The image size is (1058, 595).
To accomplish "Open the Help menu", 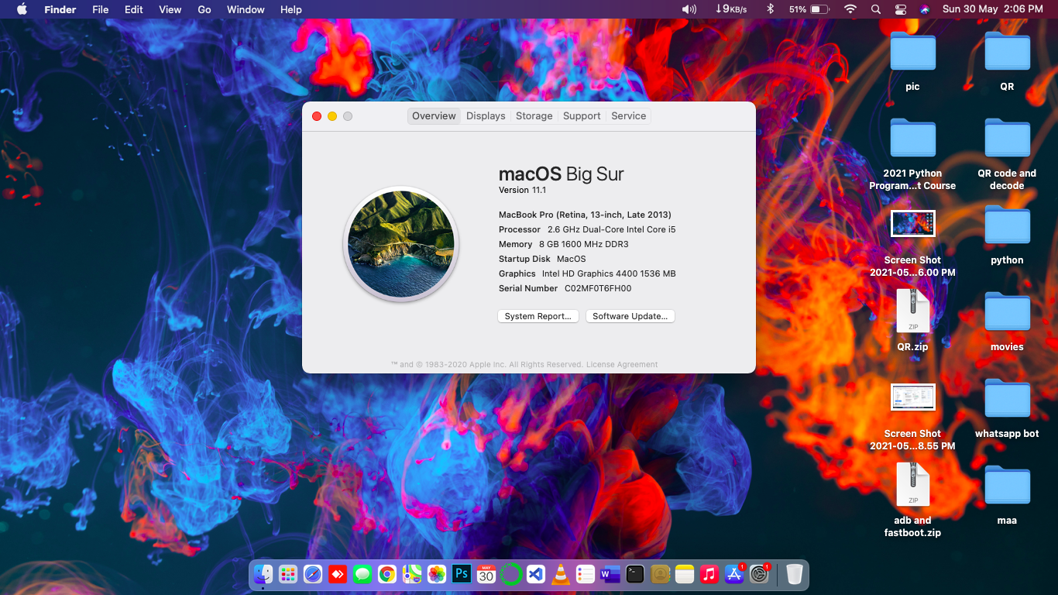I will pos(291,9).
